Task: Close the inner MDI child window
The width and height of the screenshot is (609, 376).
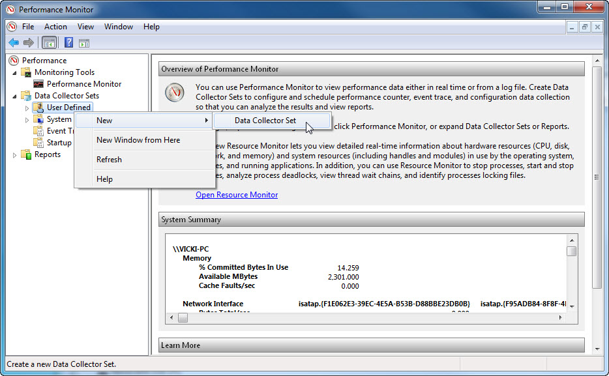Action: (x=597, y=27)
